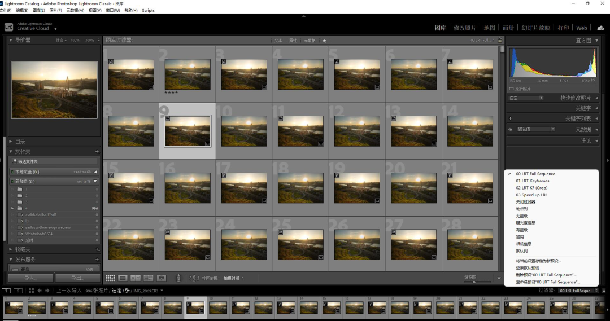Open the XY compare view
The width and height of the screenshot is (610, 321).
[136, 278]
